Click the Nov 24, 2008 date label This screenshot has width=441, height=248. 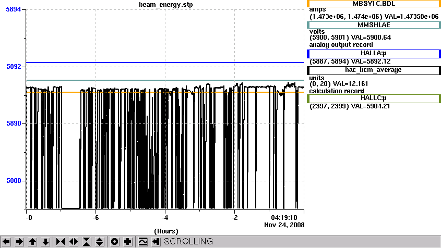[284, 225]
